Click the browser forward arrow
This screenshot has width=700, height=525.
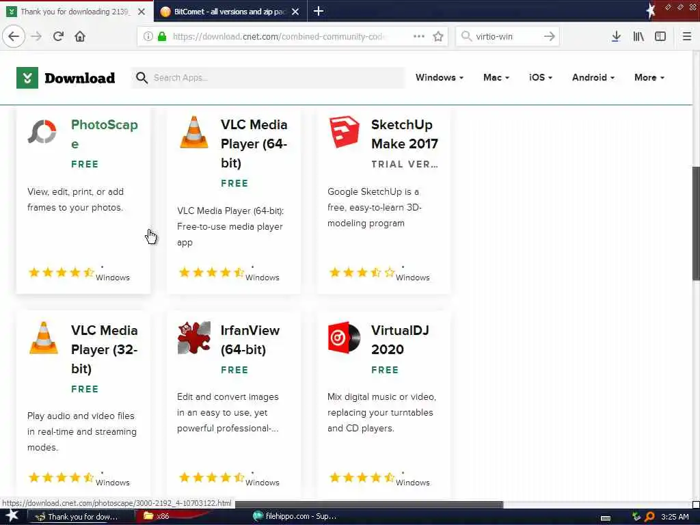36,36
